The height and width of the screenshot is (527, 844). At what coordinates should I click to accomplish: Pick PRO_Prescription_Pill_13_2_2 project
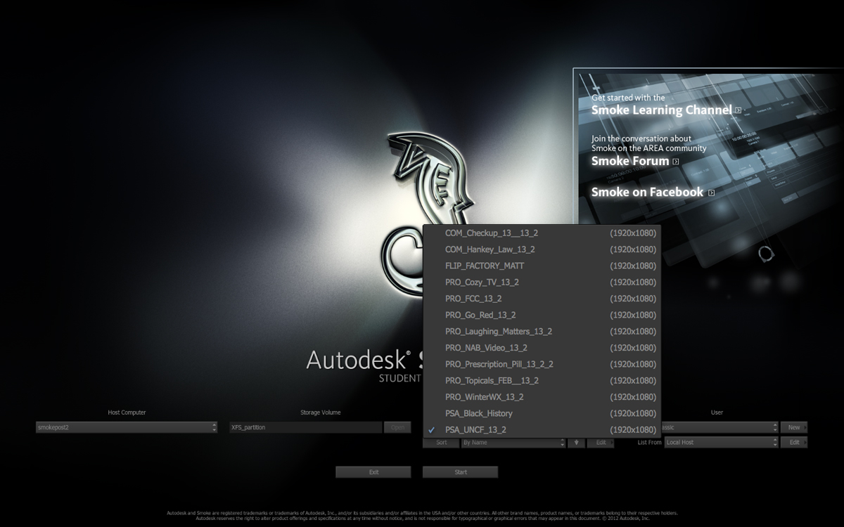point(542,364)
